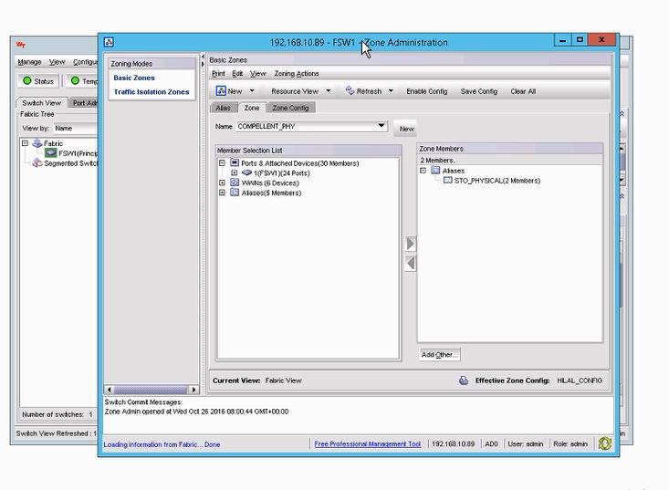The image size is (669, 490).
Task: Open the Refresh dropdown arrow
Action: pos(391,91)
